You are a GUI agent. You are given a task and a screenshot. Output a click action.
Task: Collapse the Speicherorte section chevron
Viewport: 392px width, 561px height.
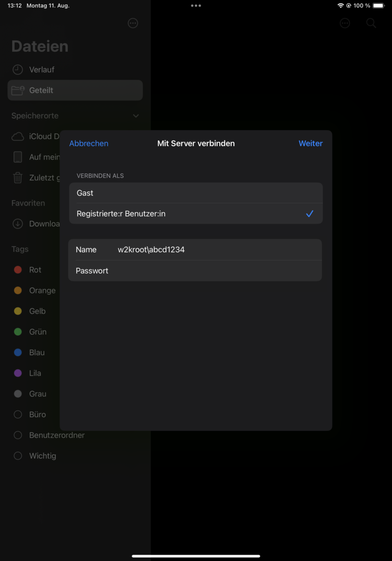click(136, 116)
